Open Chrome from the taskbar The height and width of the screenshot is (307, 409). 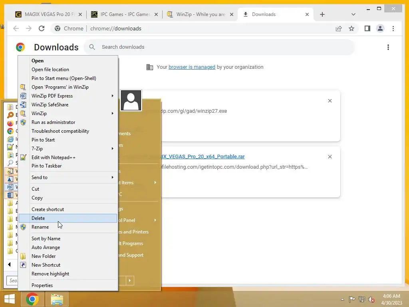(x=32, y=299)
